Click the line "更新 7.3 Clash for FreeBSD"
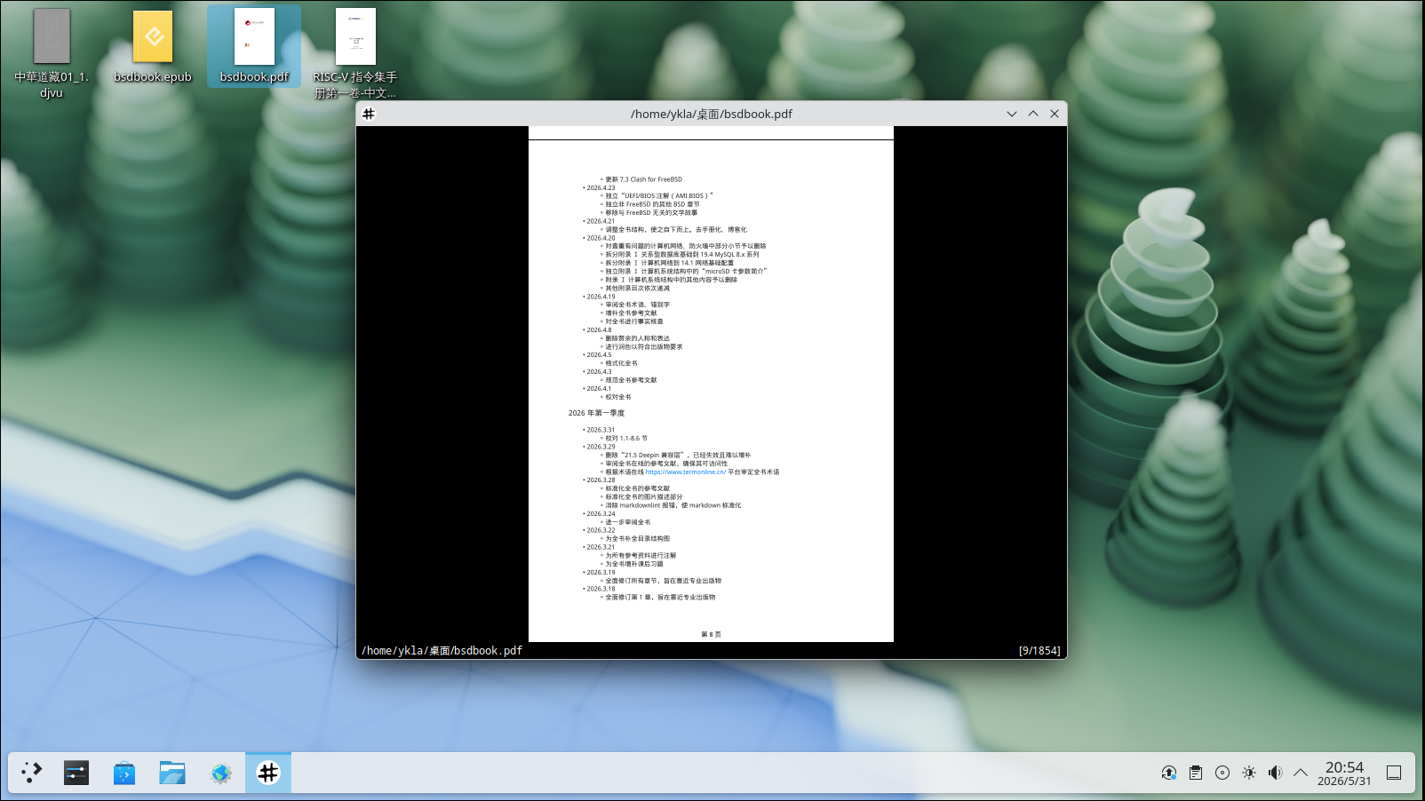This screenshot has width=1425, height=801. coord(644,179)
